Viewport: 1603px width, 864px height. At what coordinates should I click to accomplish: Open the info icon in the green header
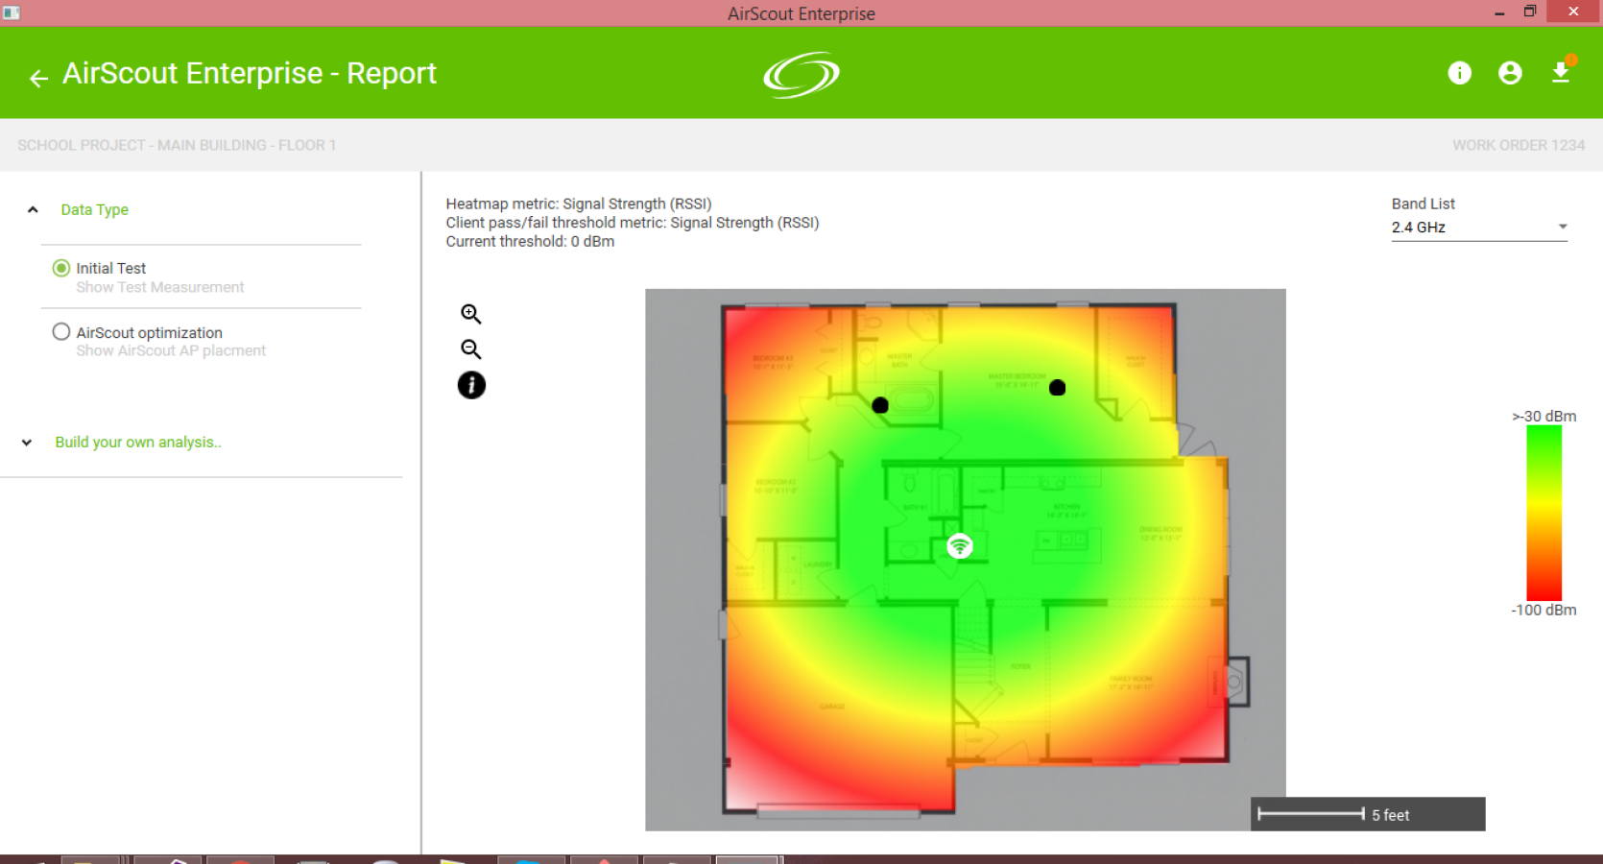1459,73
